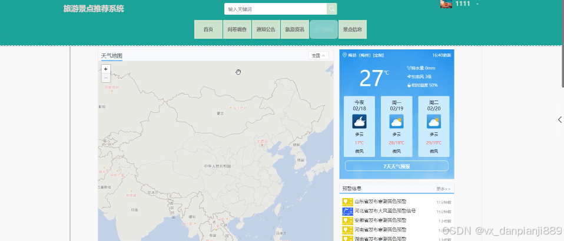Open 山东省发布寒潮黄色预警
564x241 pixels.
tap(380, 202)
